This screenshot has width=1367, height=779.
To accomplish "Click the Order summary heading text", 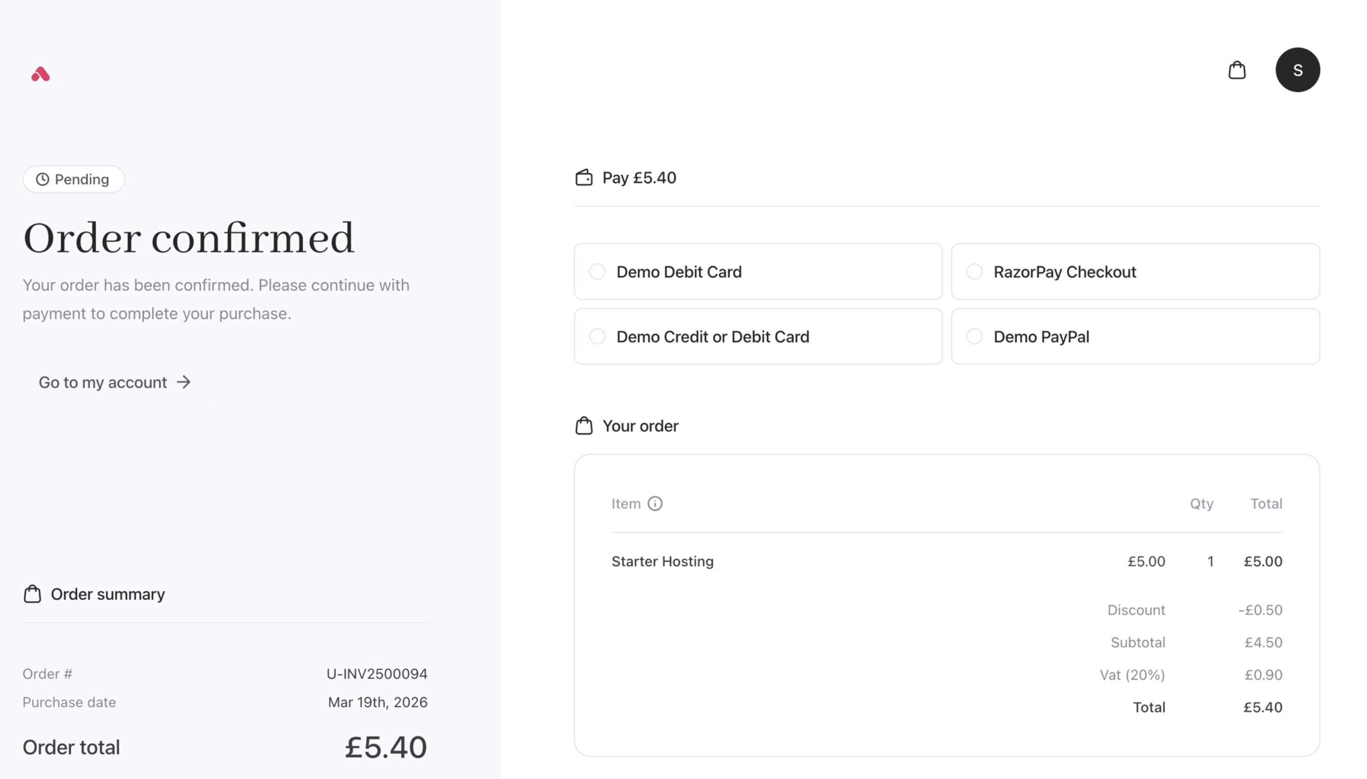I will pyautogui.click(x=108, y=594).
